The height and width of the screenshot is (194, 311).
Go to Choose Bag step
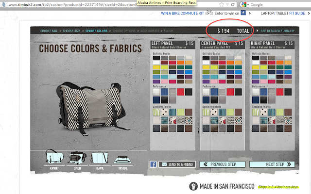click(x=49, y=31)
